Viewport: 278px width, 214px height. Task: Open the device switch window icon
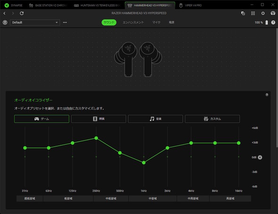(243, 13)
